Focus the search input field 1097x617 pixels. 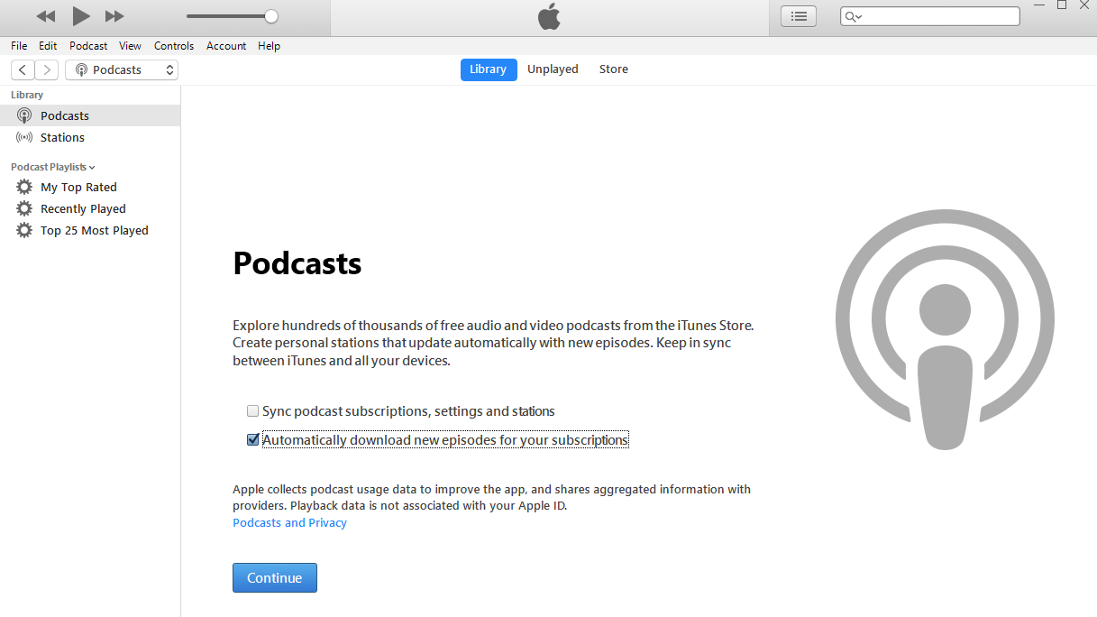pos(930,16)
